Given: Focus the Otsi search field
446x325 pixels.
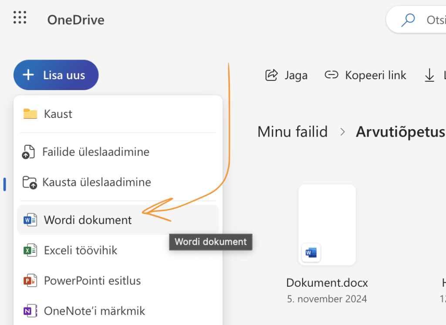Looking at the screenshot, I should (435, 20).
